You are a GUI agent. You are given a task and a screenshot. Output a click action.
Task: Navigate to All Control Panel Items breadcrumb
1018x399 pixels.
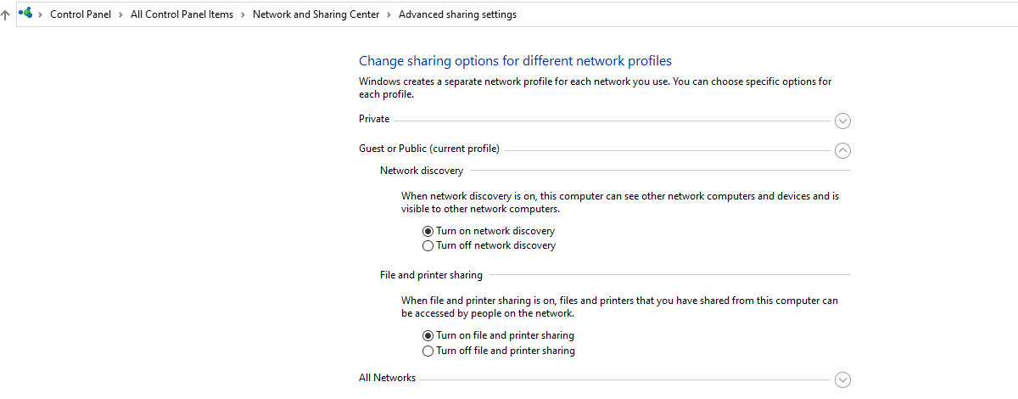point(182,14)
